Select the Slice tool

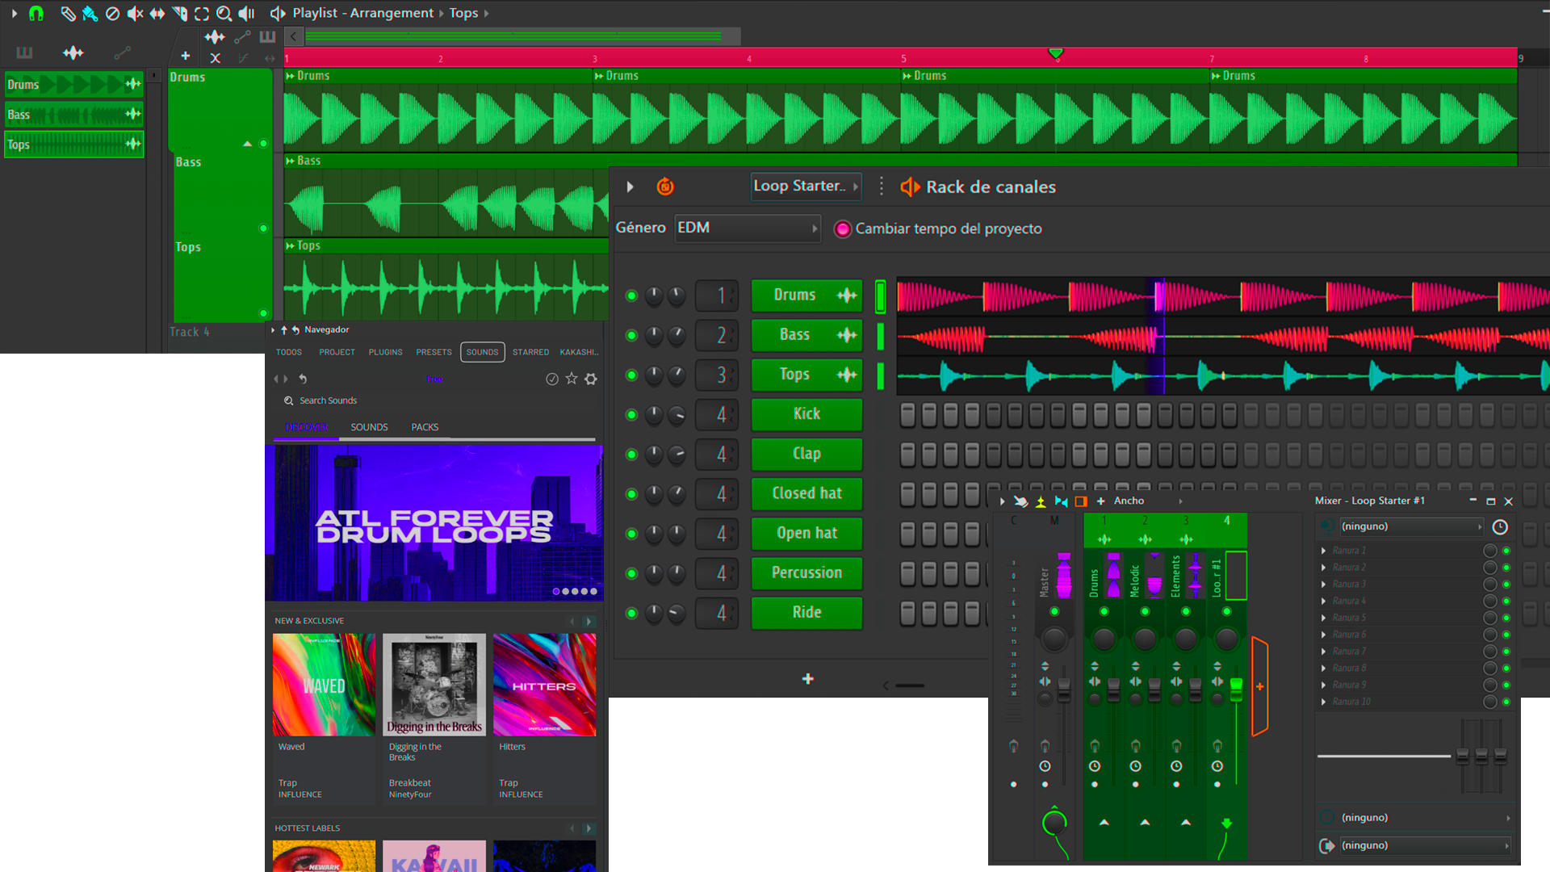tap(179, 13)
